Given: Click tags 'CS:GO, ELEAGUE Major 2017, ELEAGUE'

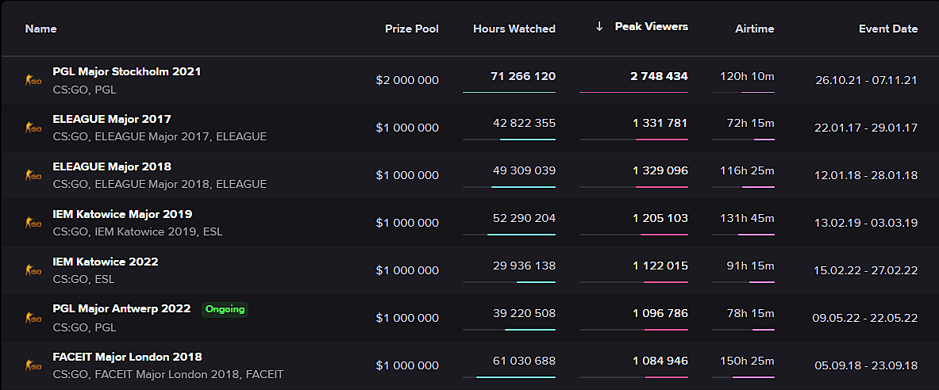Looking at the screenshot, I should [x=160, y=137].
